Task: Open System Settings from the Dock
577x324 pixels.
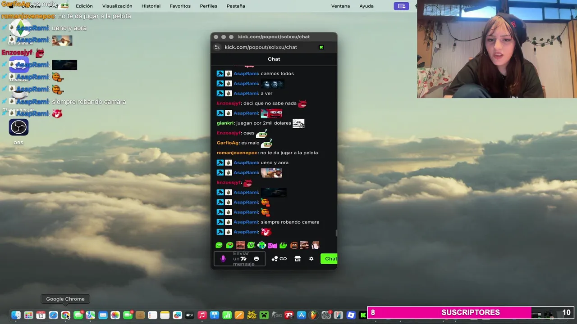Action: pyautogui.click(x=326, y=315)
